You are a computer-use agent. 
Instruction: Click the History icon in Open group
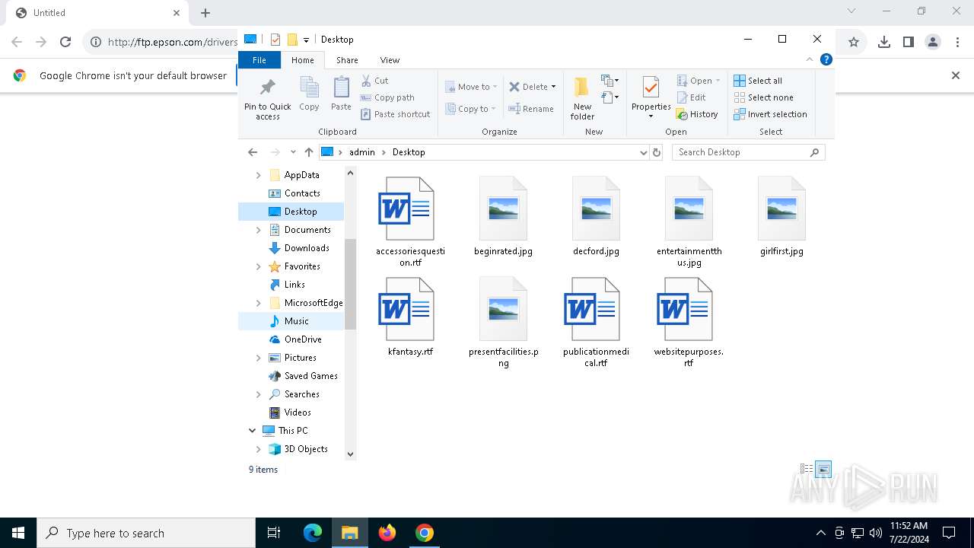click(697, 114)
